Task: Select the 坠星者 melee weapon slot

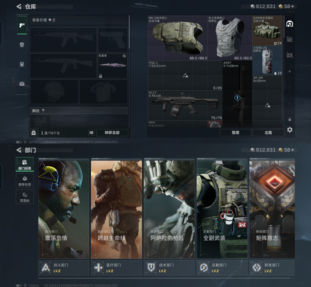Action: tap(113, 65)
